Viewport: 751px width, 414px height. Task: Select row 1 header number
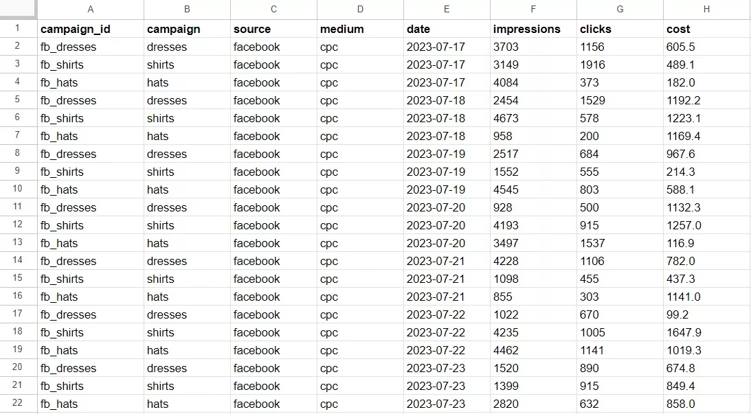[x=18, y=29]
